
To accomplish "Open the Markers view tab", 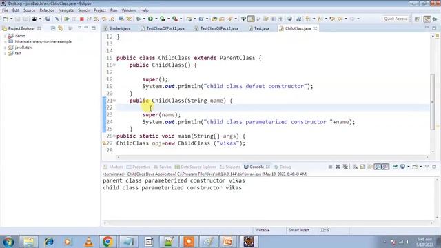I will pyautogui.click(x=113, y=167).
